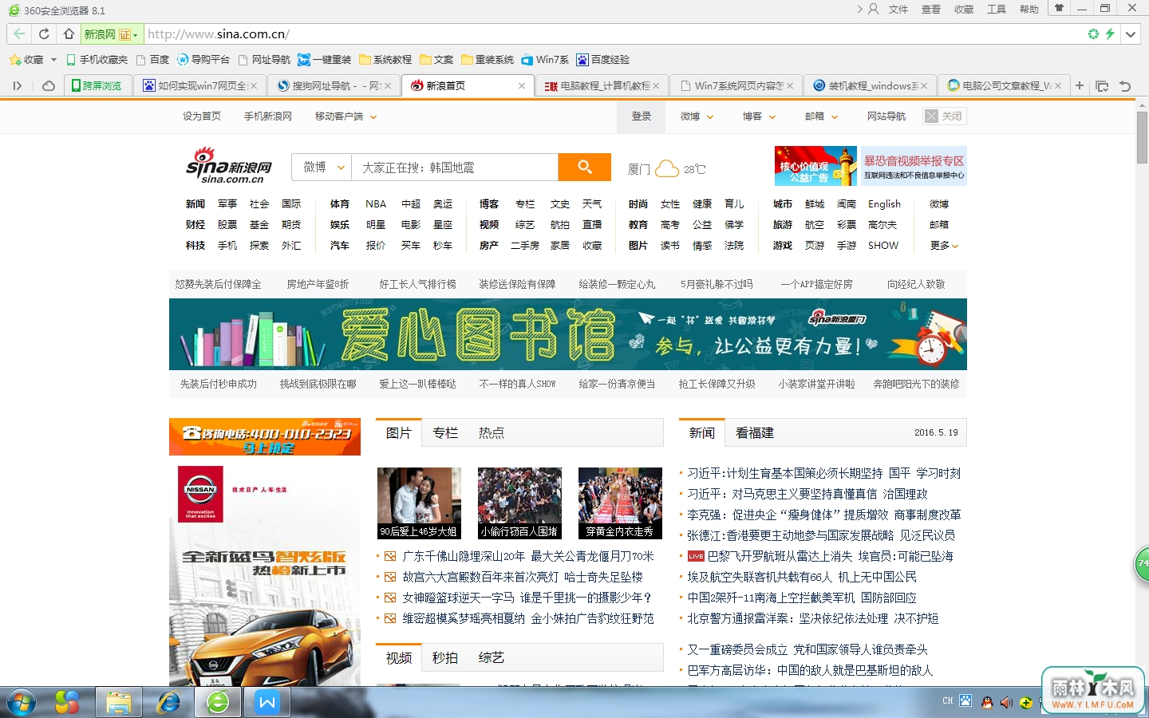Click the tab list window icon
1149x718 pixels.
pos(1102,85)
